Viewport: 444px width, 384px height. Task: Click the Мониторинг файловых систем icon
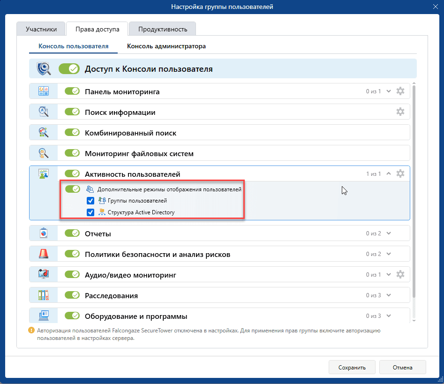(x=44, y=153)
